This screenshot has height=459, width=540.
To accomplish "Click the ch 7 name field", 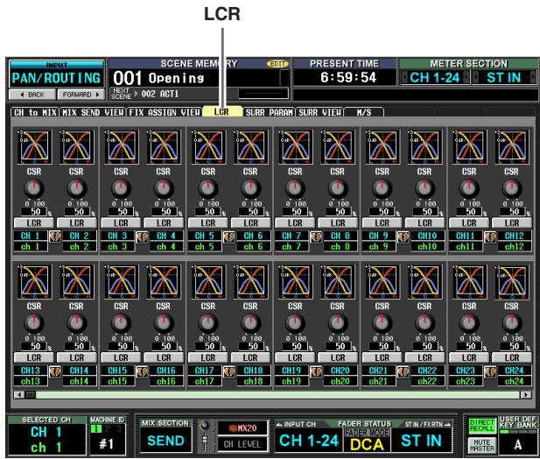I will coord(291,247).
